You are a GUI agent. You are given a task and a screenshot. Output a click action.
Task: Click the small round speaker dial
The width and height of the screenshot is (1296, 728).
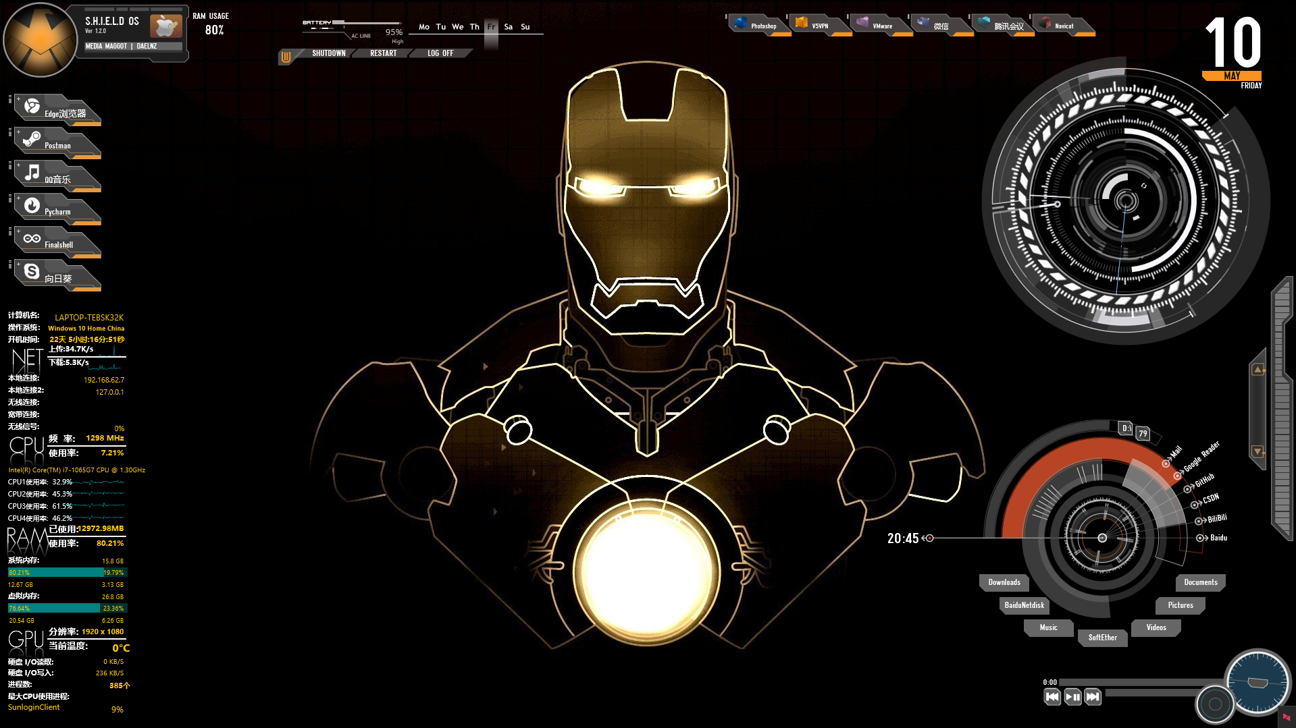click(1215, 704)
